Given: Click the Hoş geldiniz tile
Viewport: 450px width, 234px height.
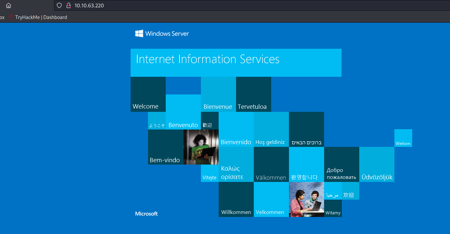Looking at the screenshot, I should [271, 129].
